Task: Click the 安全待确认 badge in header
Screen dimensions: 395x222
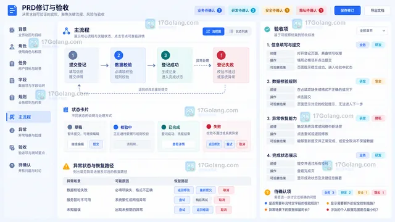Action: tap(277, 10)
